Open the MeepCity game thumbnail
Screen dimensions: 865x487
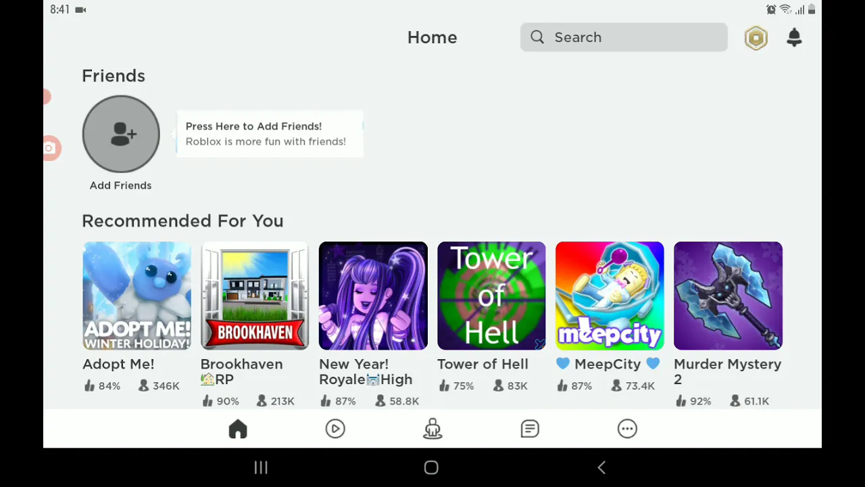click(x=610, y=296)
